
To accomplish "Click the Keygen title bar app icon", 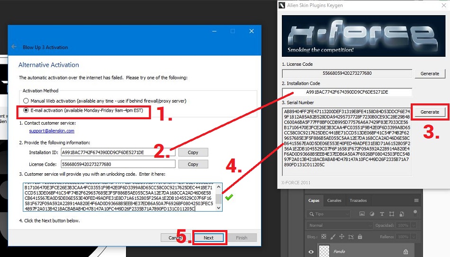I will click(x=282, y=5).
